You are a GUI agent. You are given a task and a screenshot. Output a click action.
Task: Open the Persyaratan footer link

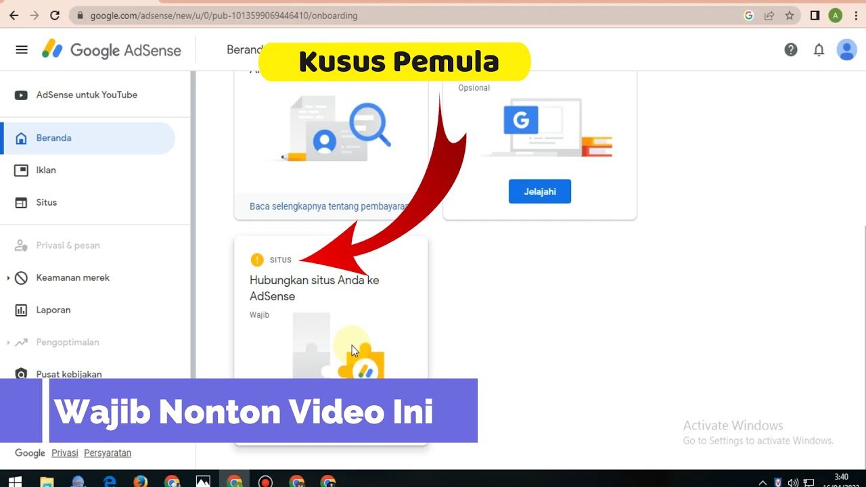pos(108,453)
